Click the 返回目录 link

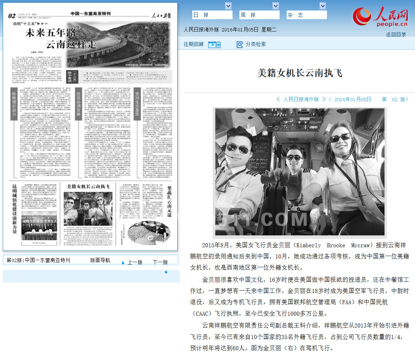point(396,35)
